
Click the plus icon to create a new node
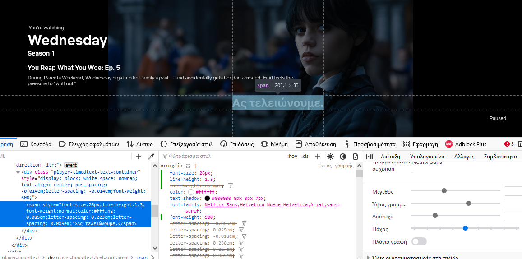coord(139,157)
